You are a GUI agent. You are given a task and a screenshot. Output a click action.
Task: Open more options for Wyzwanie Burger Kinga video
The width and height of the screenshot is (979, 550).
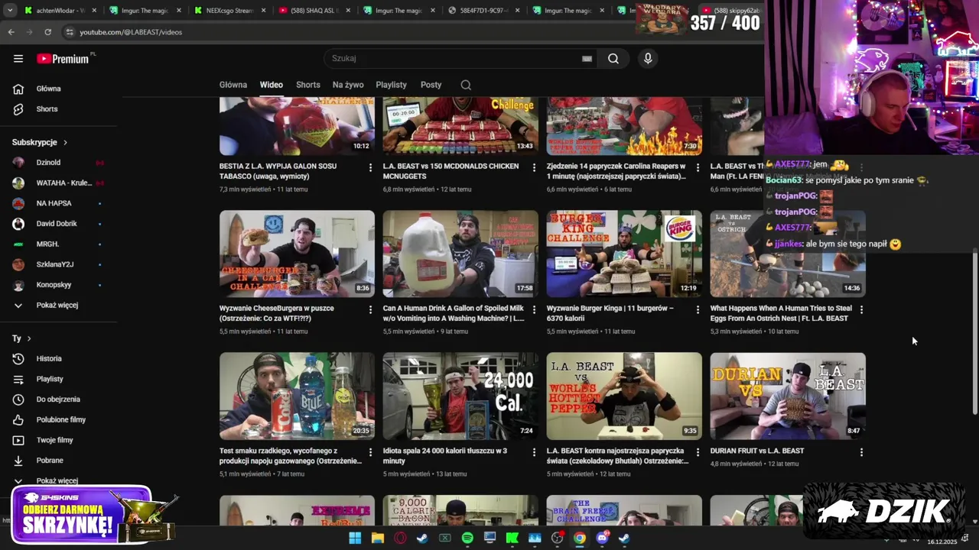click(x=698, y=309)
